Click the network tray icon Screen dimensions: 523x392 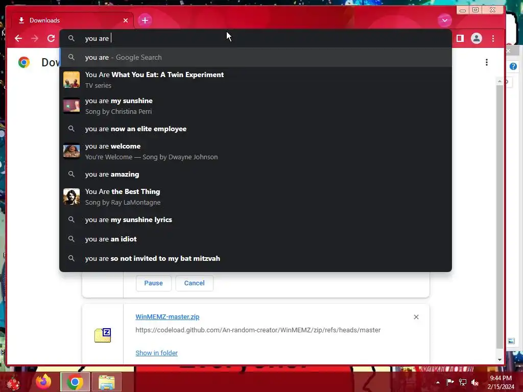(463, 382)
